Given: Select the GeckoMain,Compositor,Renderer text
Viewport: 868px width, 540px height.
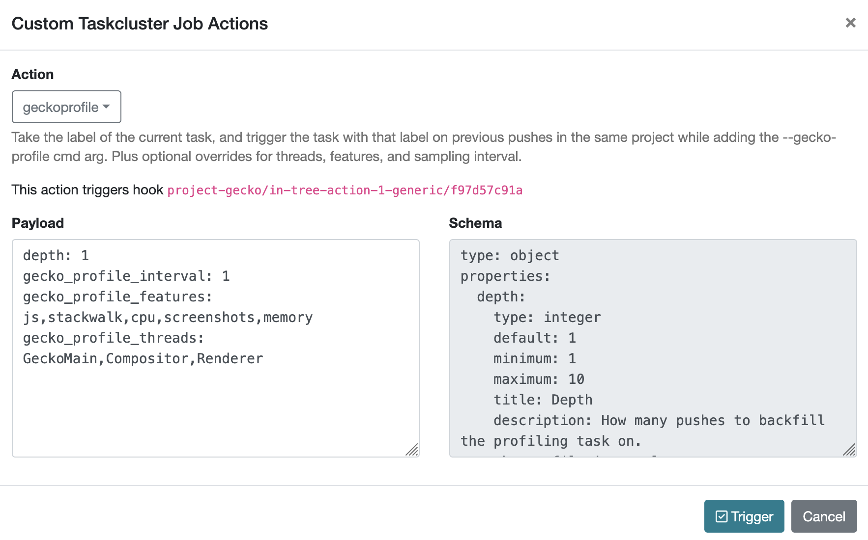Looking at the screenshot, I should 143,358.
